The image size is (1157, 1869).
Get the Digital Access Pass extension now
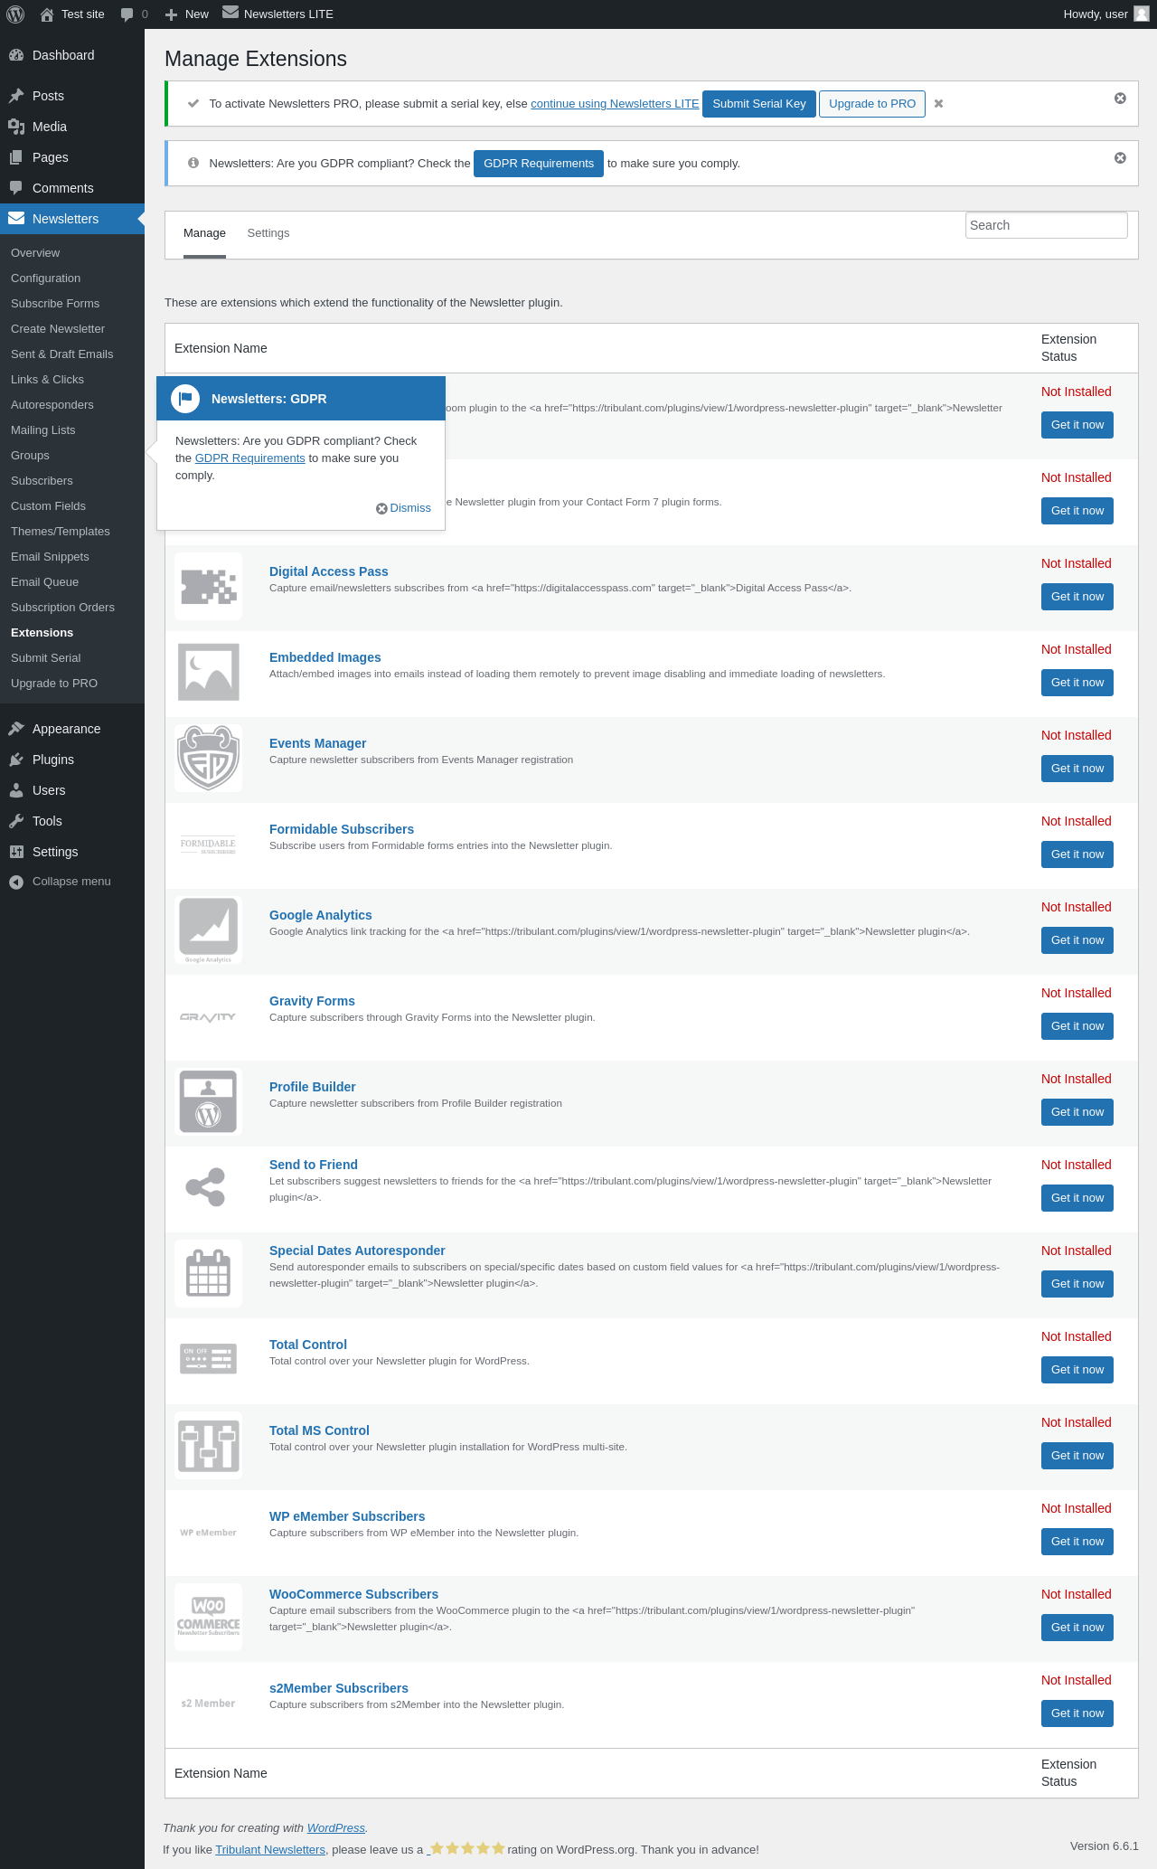[1077, 597]
